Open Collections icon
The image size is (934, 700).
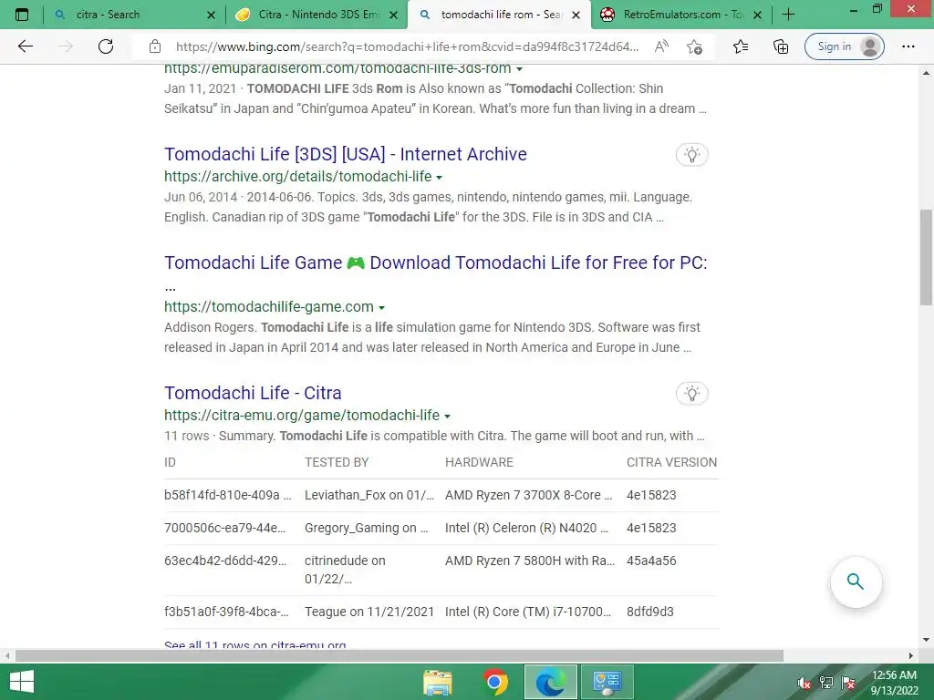coord(781,46)
